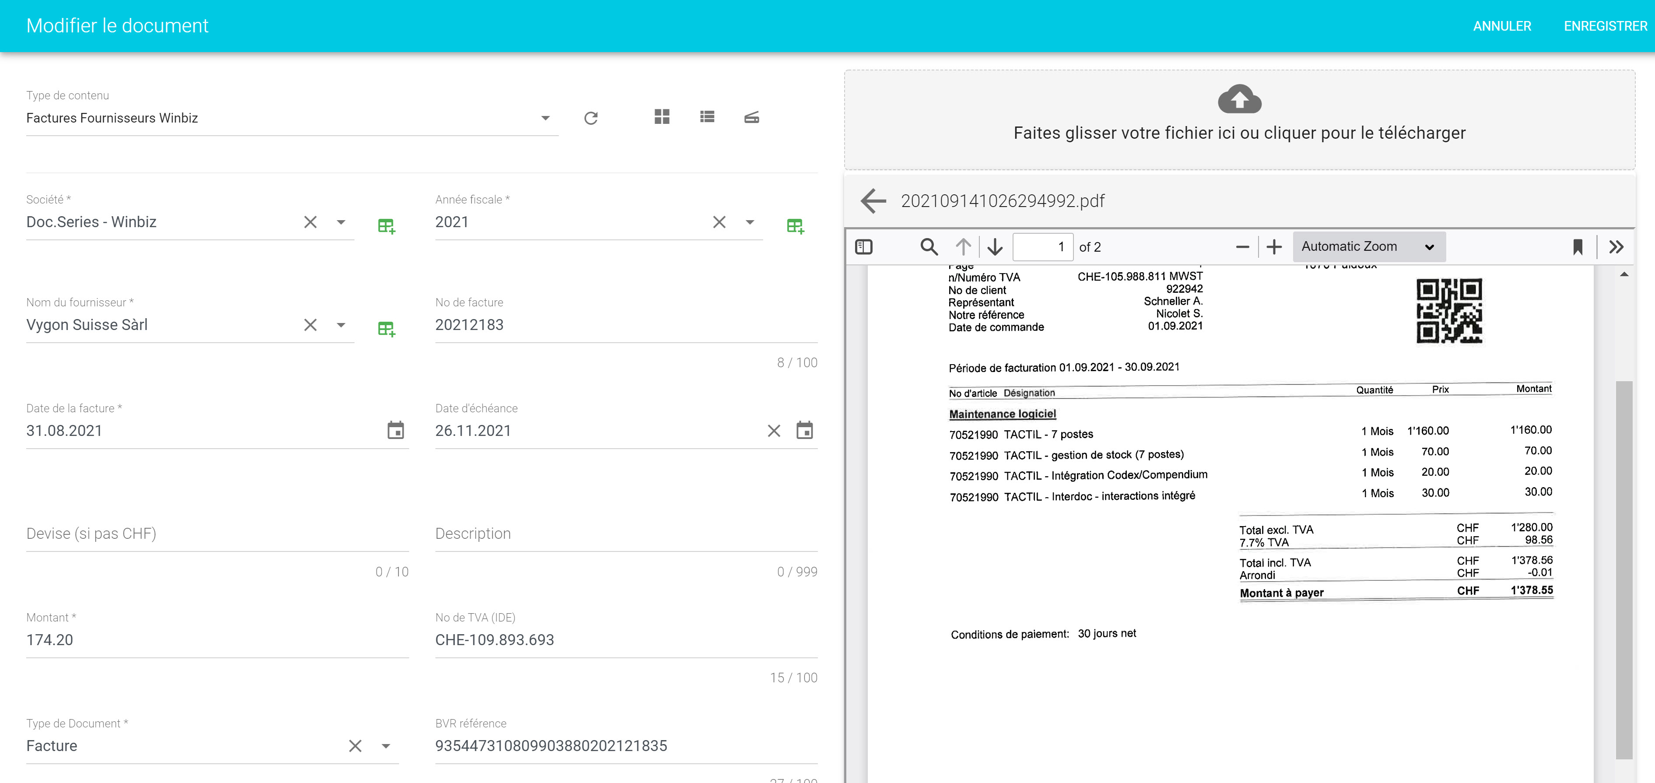
Task: Expand the Société dropdown arrow
Action: (341, 222)
